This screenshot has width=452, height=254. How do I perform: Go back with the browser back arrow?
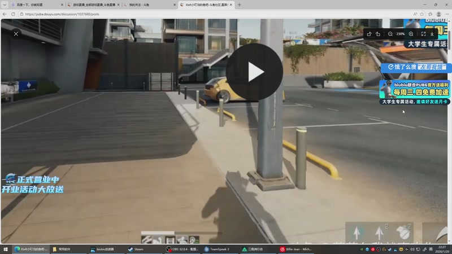click(x=5, y=14)
